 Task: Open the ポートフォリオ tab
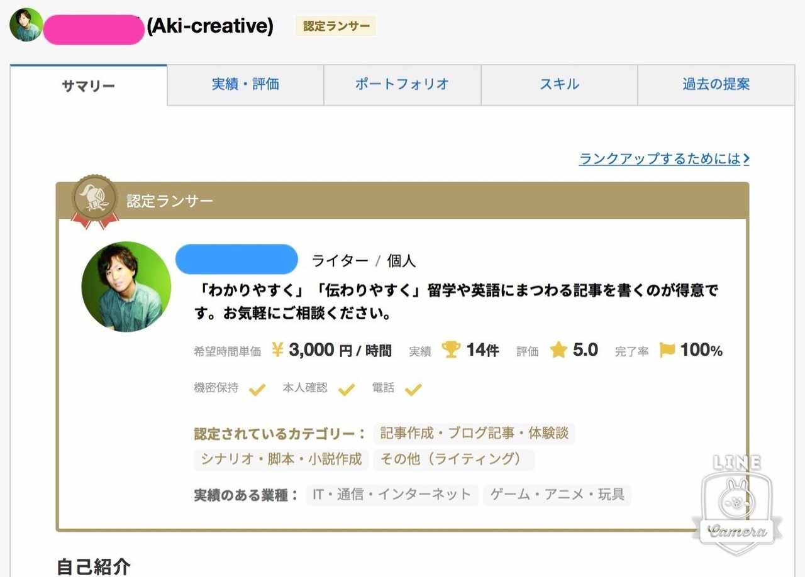[402, 85]
